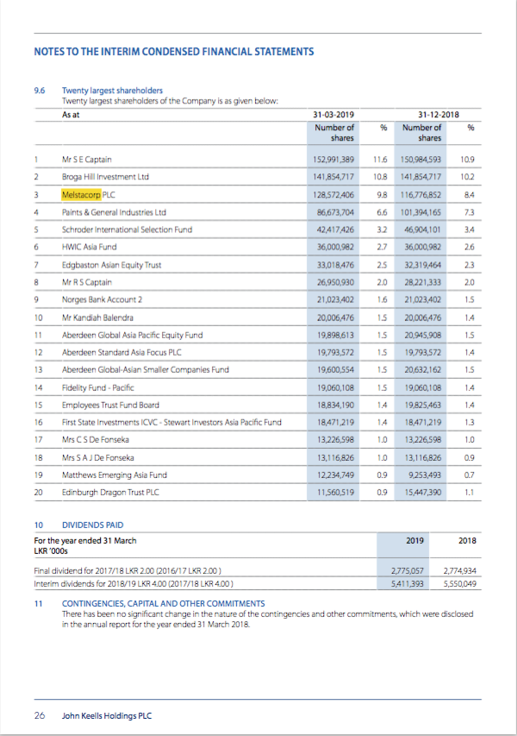This screenshot has width=517, height=736.
Task: Select Norges Bank Account 2 entry
Action: coord(102,300)
